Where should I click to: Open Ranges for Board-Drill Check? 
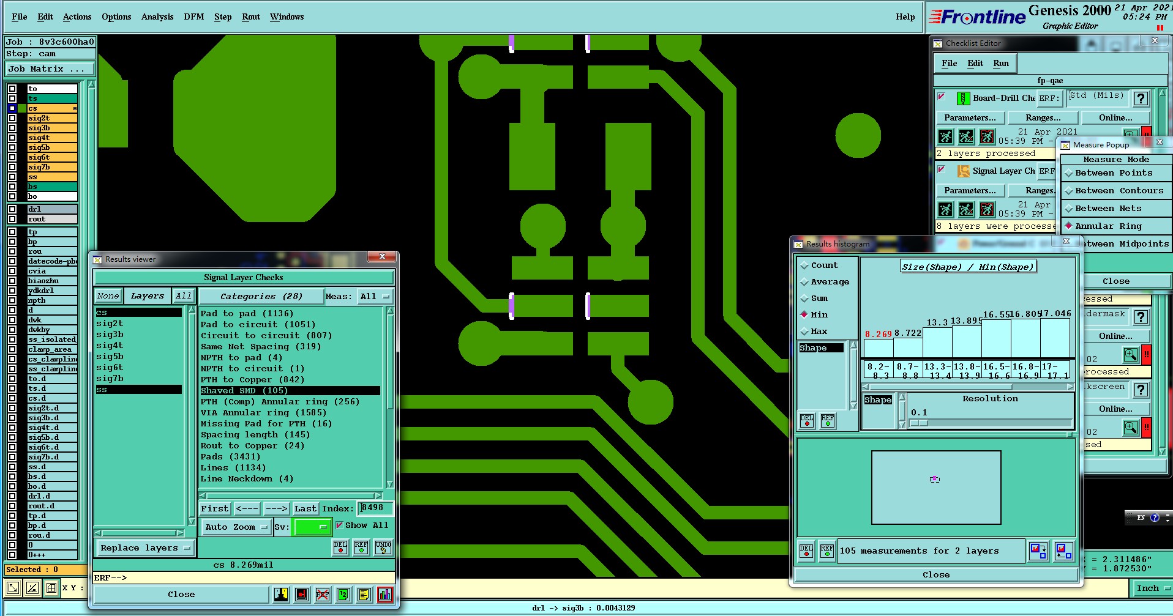1043,118
